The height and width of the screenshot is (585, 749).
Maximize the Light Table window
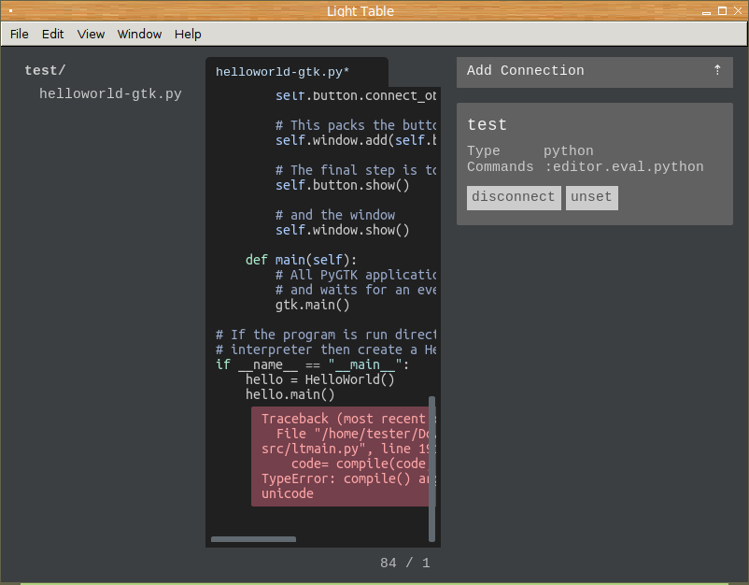[721, 11]
